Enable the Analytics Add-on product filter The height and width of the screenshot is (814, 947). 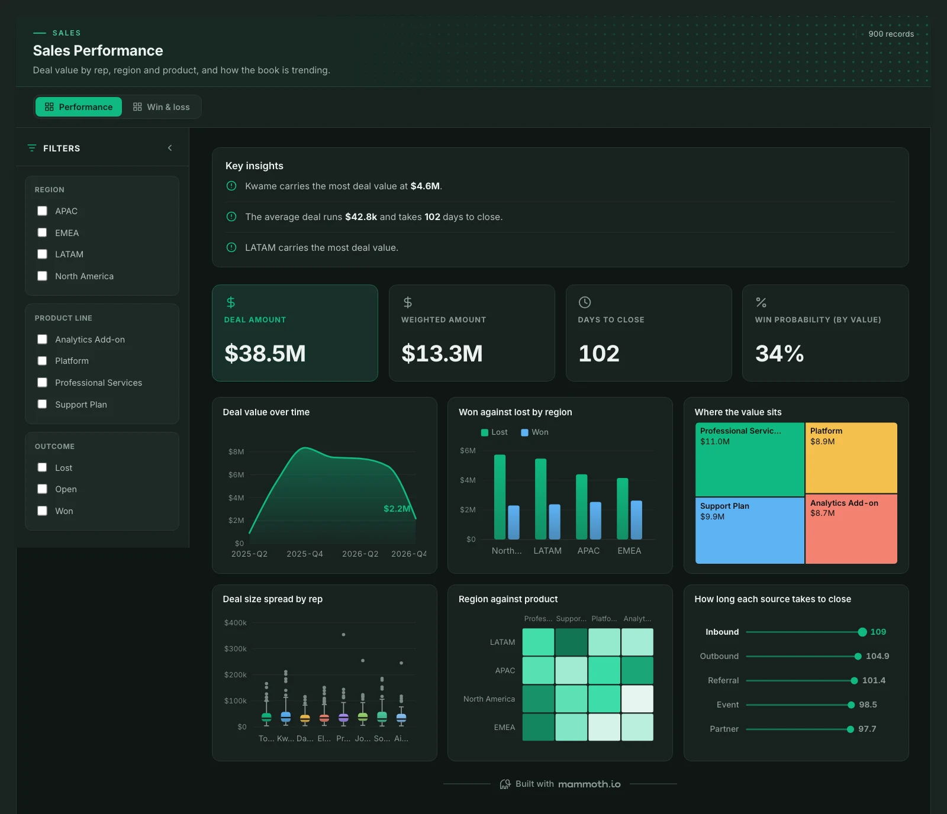tap(42, 340)
